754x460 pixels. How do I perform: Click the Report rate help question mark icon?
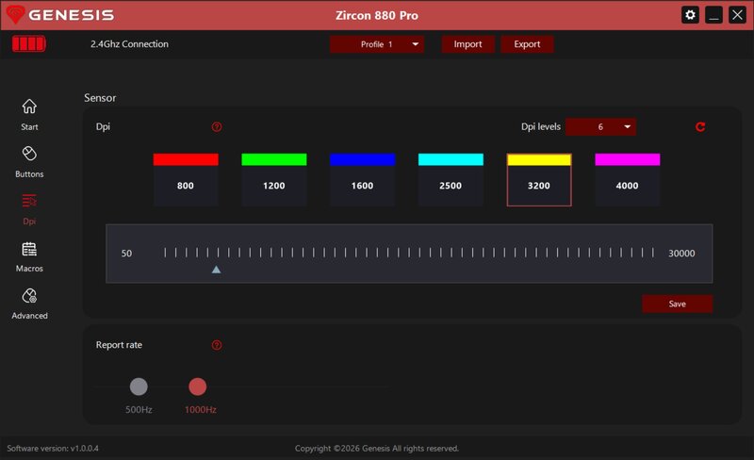click(x=217, y=345)
